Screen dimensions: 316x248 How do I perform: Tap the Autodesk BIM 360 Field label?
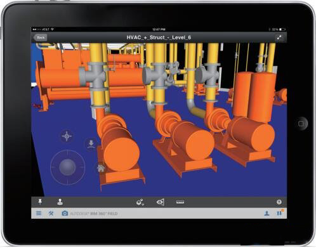point(94,214)
